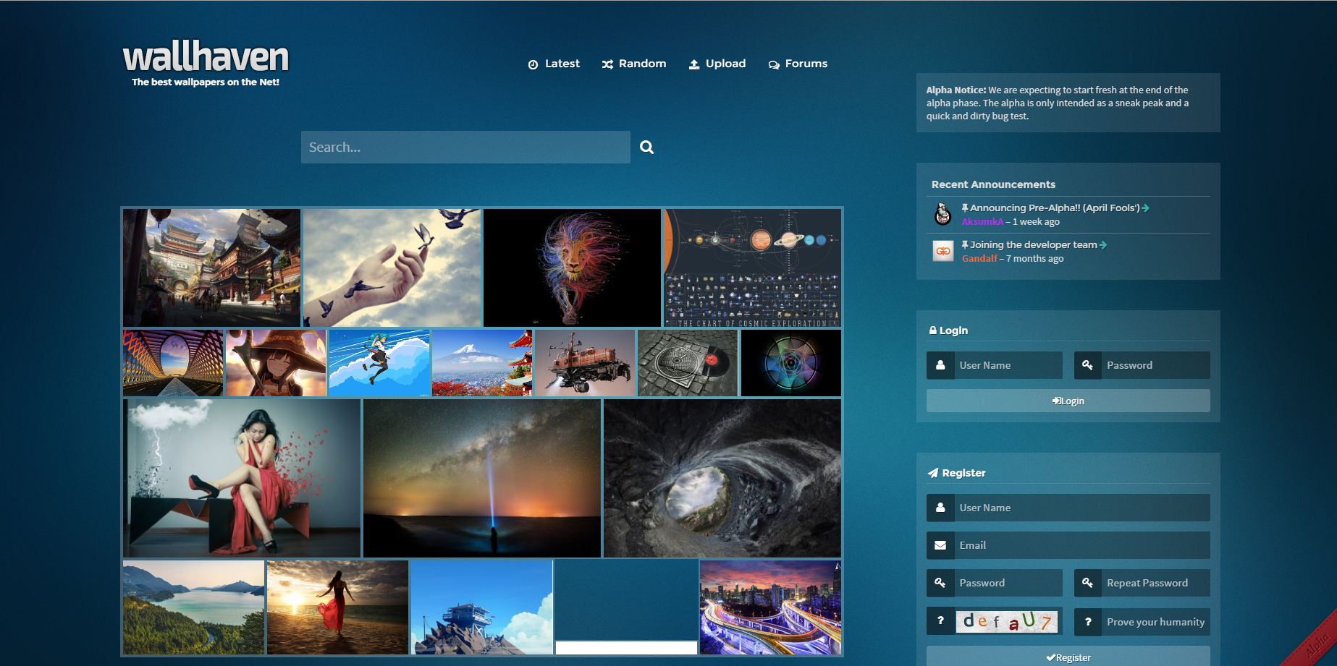Image resolution: width=1337 pixels, height=666 pixels.
Task: Open the vinyl record wallpaper
Action: [688, 363]
